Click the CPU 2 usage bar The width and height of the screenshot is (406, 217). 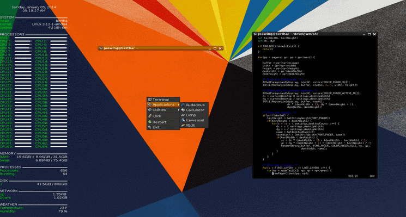[58, 41]
